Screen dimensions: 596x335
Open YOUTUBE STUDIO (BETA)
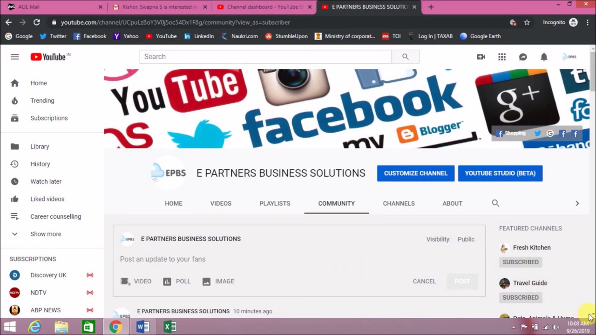pyautogui.click(x=500, y=173)
